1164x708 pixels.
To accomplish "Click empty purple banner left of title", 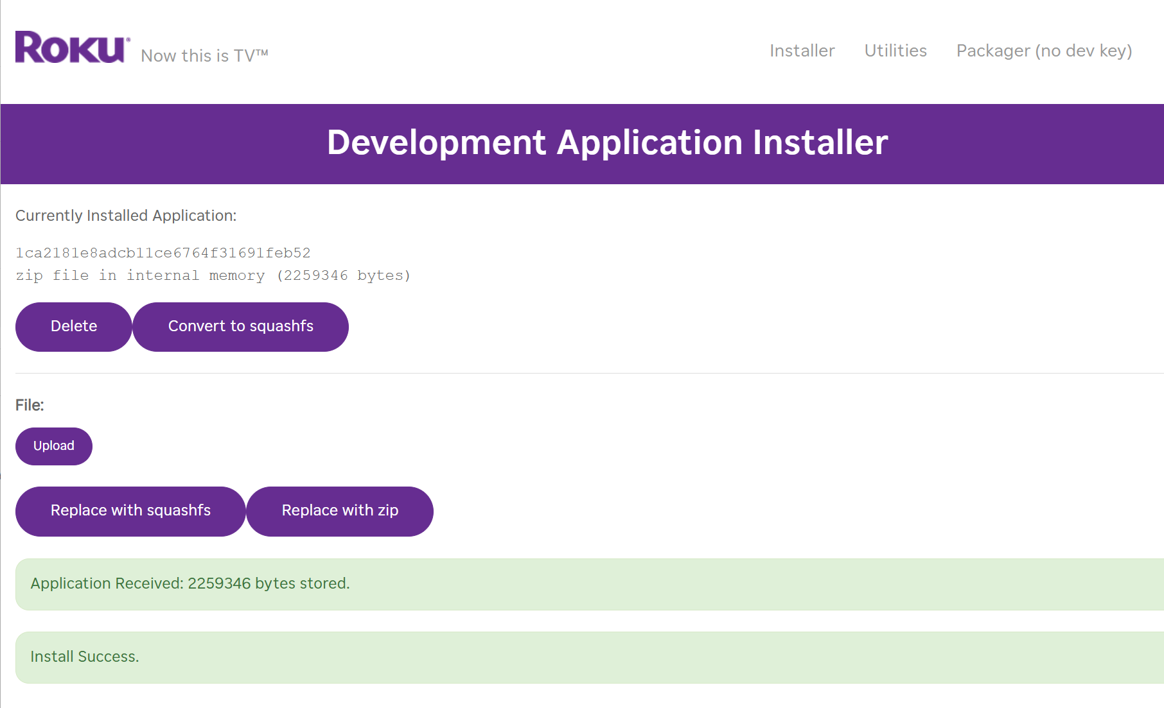I will [x=161, y=144].
